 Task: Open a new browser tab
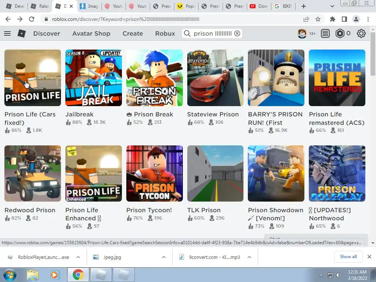(x=304, y=6)
